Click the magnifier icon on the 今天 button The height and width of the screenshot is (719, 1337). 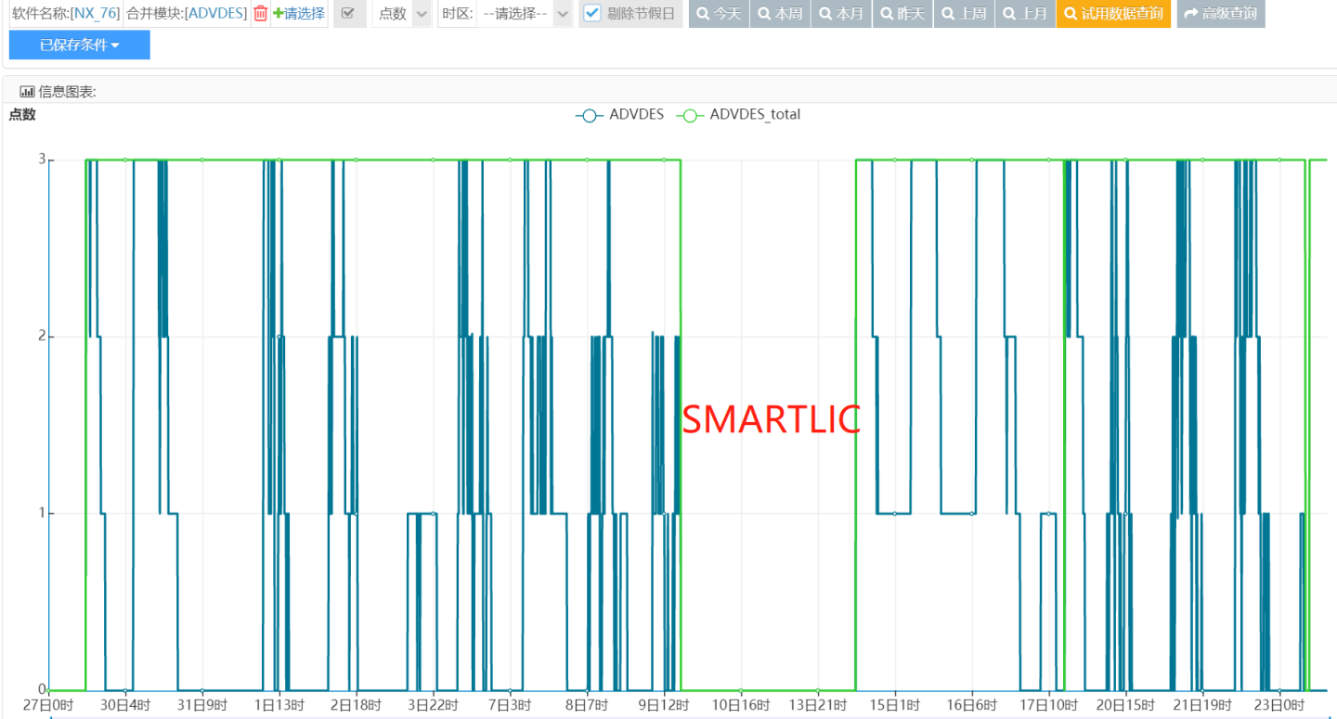tap(703, 14)
